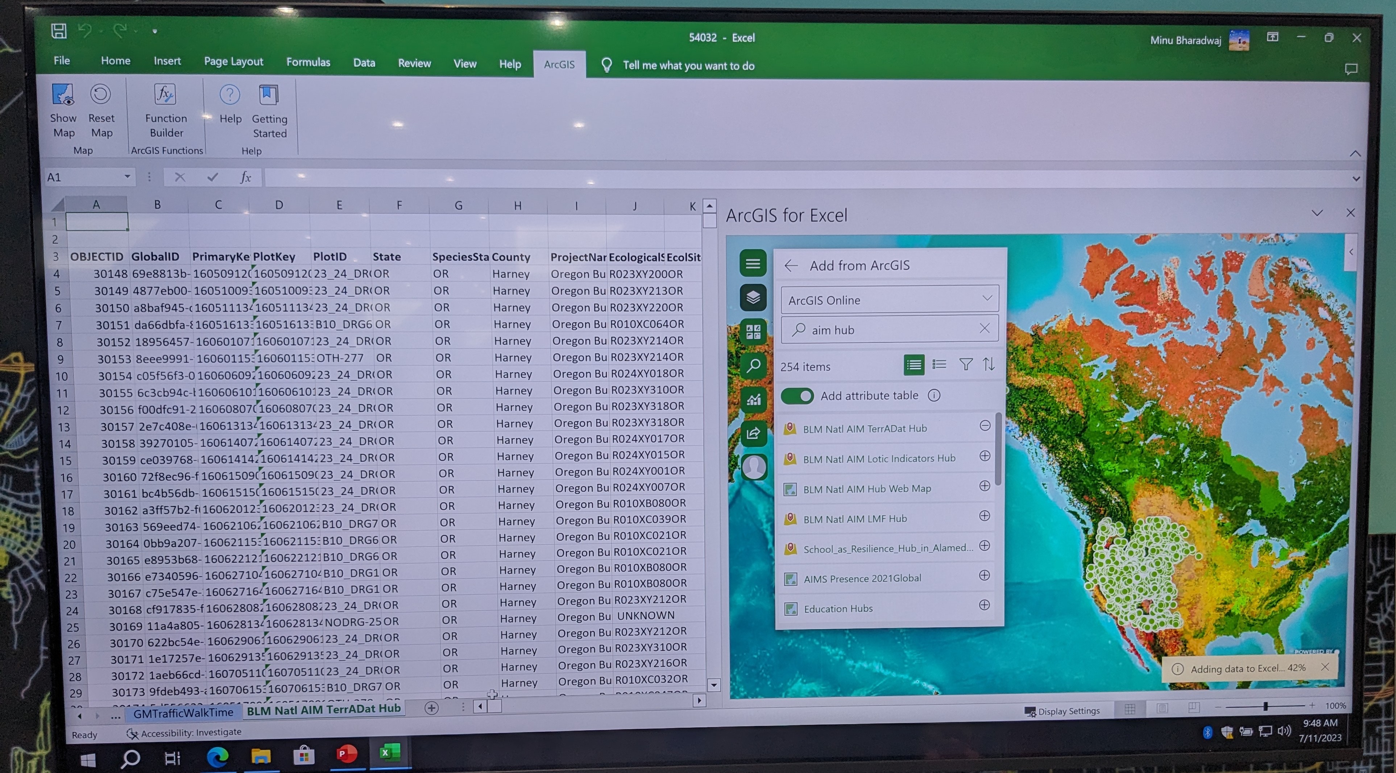The height and width of the screenshot is (773, 1396).
Task: Switch to the Formulas ribbon tab
Action: click(x=308, y=62)
